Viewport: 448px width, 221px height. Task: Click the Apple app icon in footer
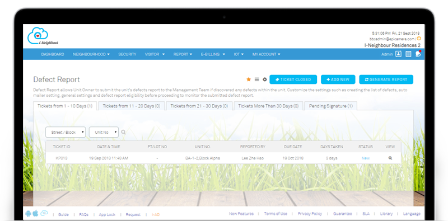pos(35,213)
